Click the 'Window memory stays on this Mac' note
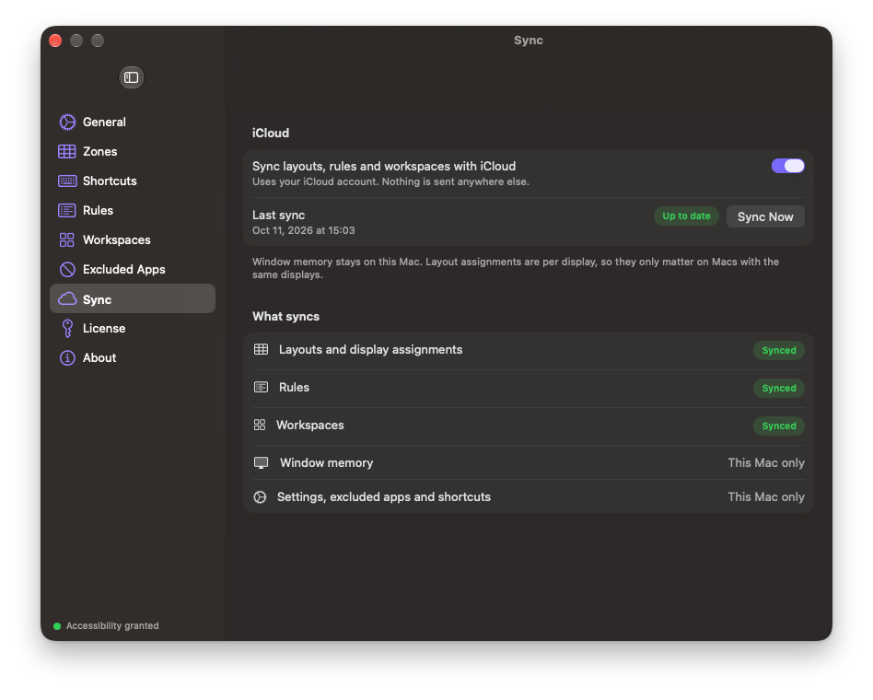 516,268
